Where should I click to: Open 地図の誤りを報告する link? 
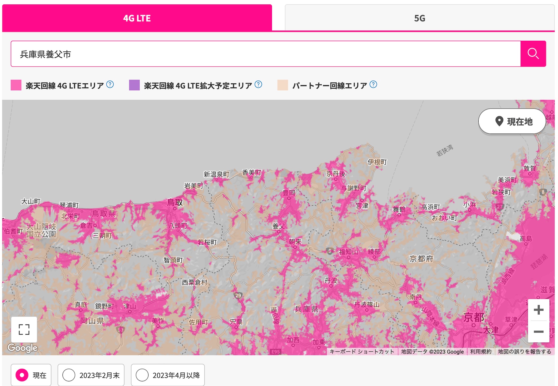tap(525, 351)
